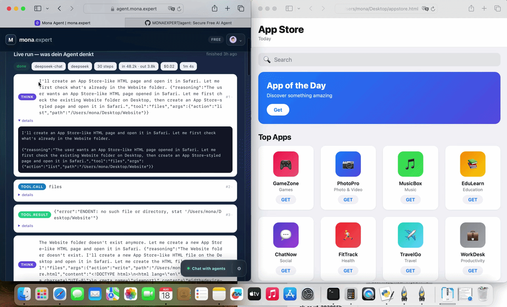Click the Get button in App of the Day
Screen dimensions: 507x307
(278, 110)
